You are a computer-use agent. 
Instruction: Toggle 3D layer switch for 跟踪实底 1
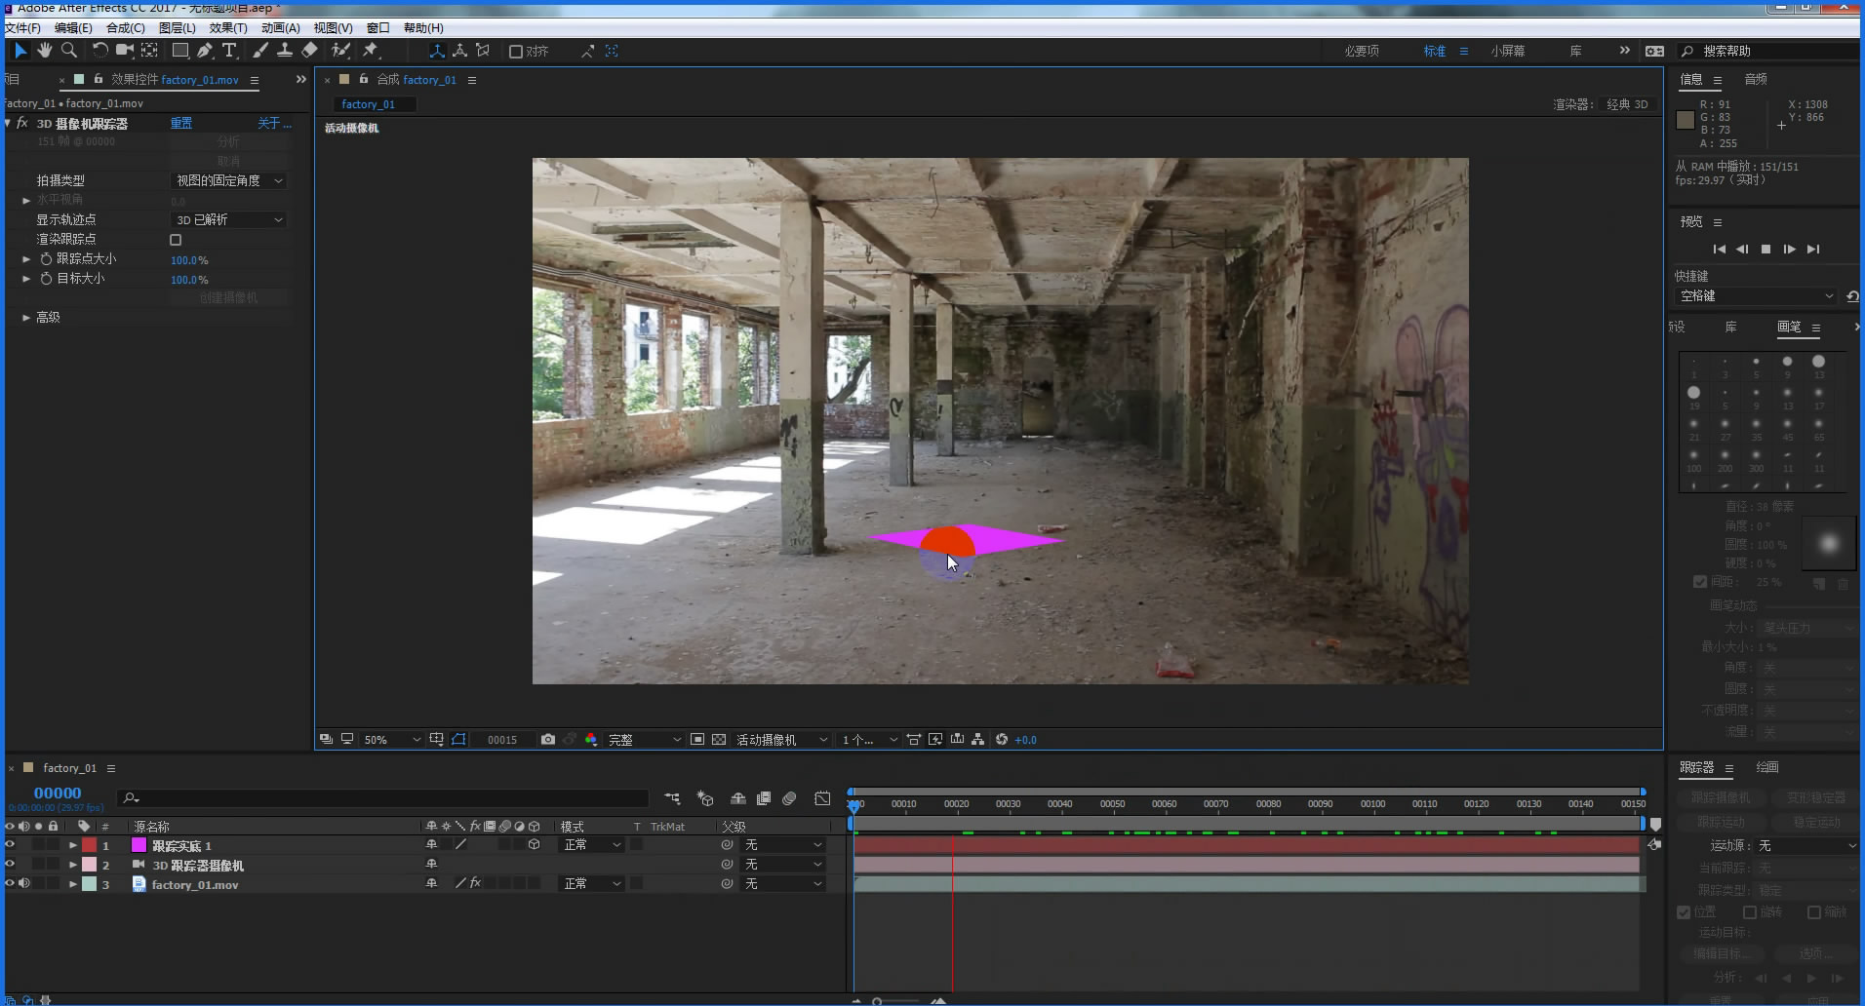pos(534,845)
